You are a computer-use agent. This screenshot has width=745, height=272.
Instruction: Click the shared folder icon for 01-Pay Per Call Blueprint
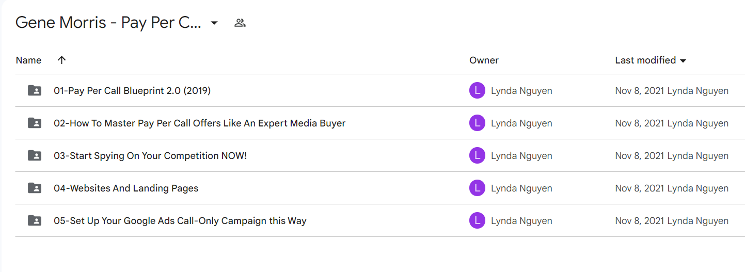tap(35, 91)
